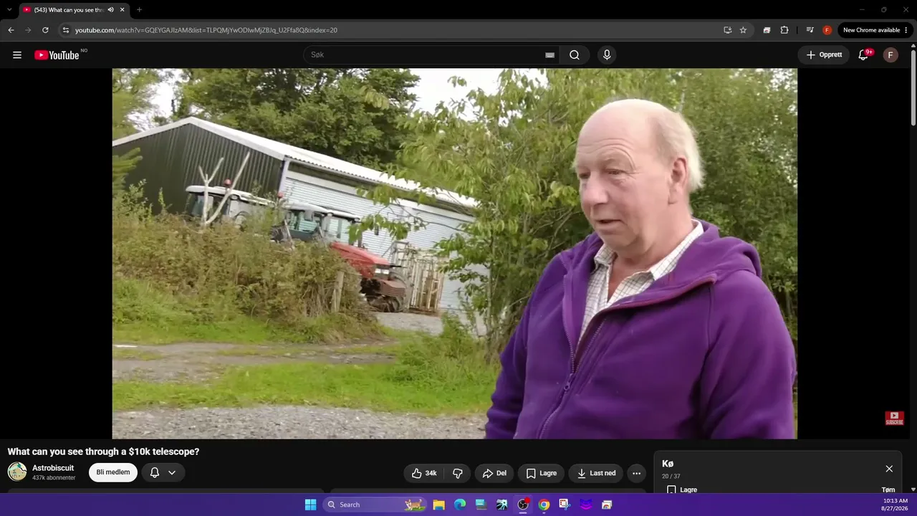Select the video title text
The width and height of the screenshot is (917, 516).
104,451
